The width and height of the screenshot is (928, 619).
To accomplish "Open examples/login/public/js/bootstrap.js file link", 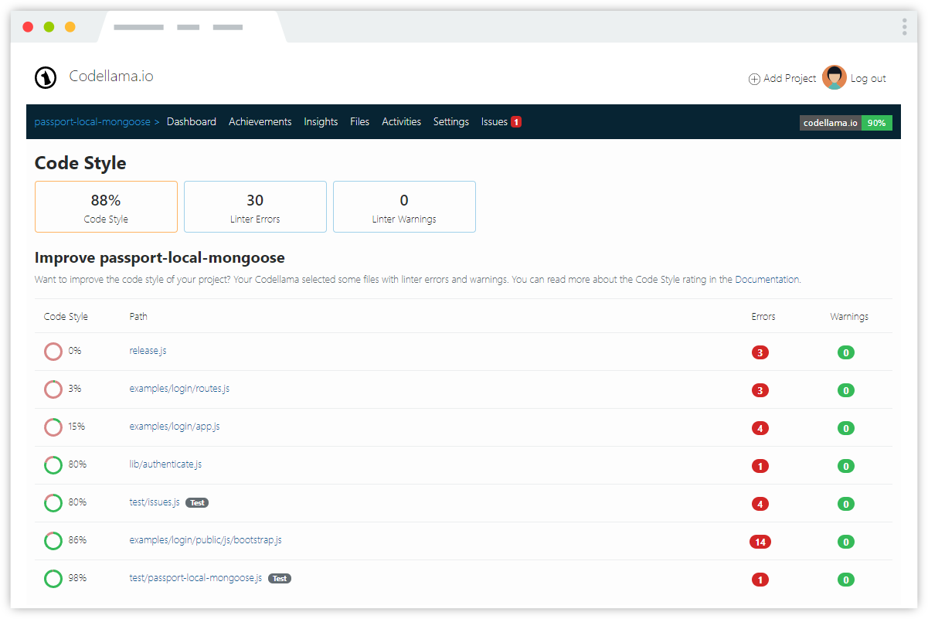I will (206, 539).
